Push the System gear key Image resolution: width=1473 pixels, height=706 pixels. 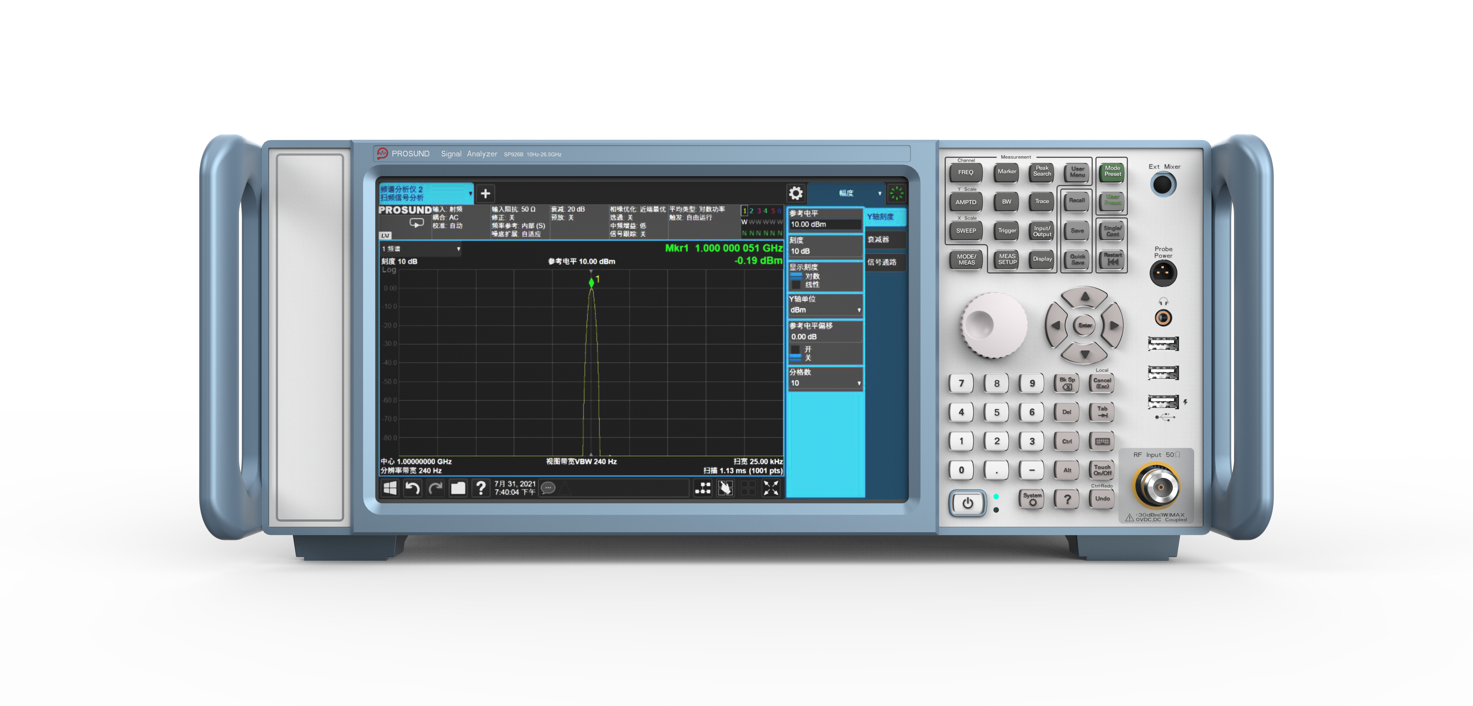tap(1032, 499)
